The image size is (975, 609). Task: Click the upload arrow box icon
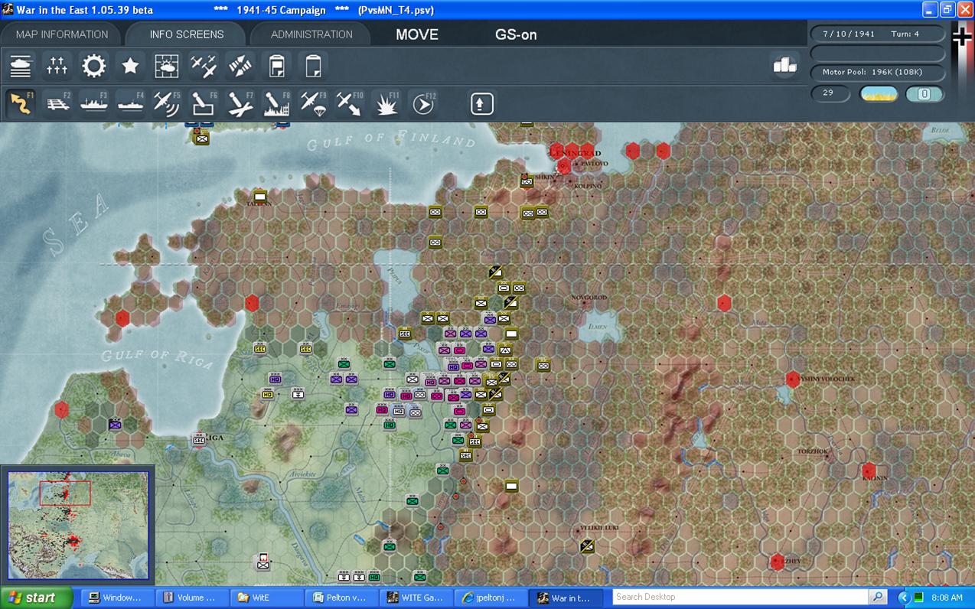481,103
